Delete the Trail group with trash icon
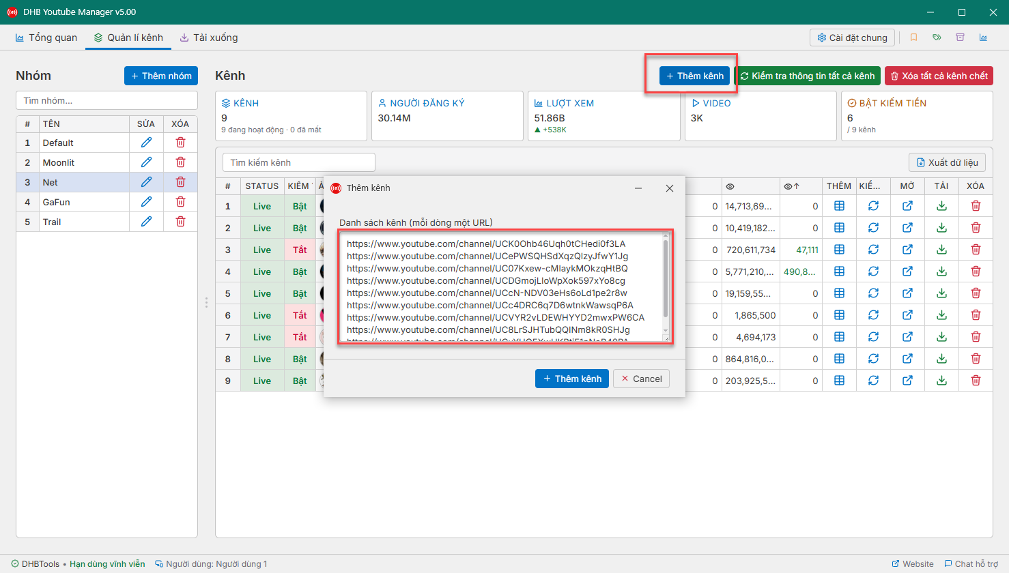The height and width of the screenshot is (573, 1009). (x=180, y=222)
